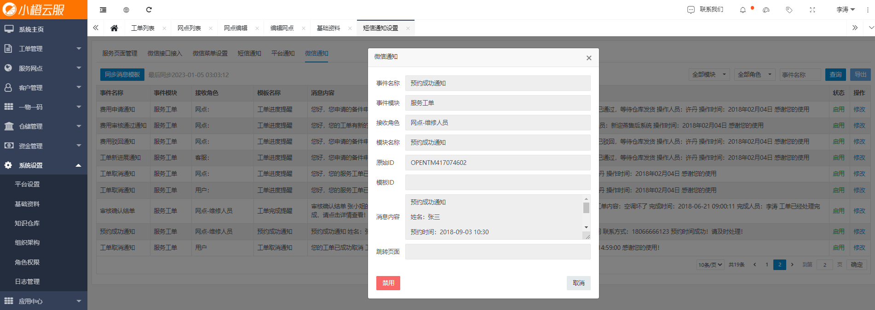
Task: Close the 微信通知 dialog
Action: pyautogui.click(x=589, y=58)
